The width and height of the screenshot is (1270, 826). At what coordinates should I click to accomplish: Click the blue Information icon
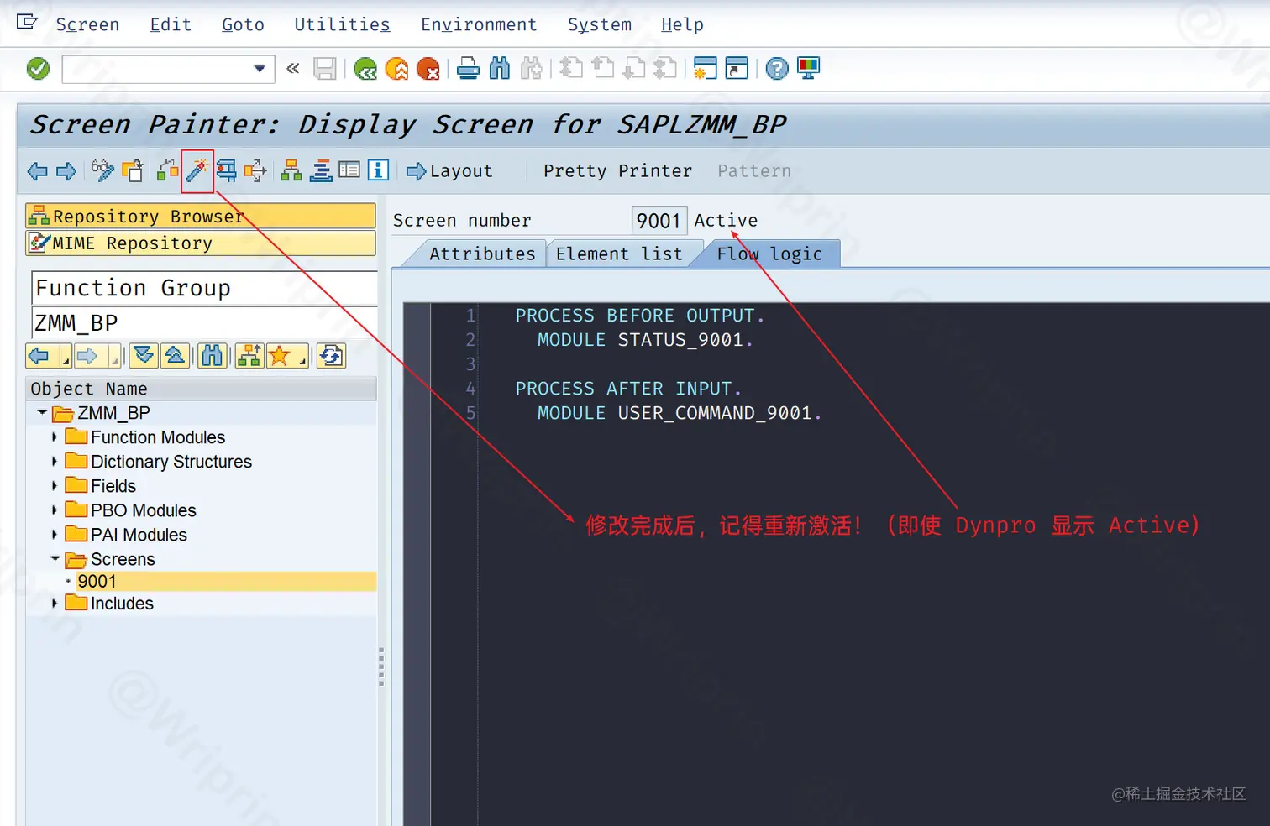coord(378,170)
